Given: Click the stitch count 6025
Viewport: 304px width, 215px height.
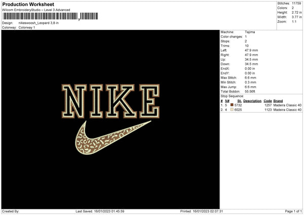Looking at the screenshot, I should point(238,110).
